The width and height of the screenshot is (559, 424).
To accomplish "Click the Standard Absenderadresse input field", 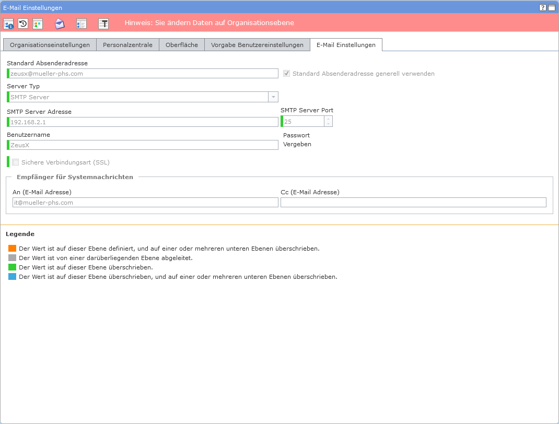I will coord(144,74).
